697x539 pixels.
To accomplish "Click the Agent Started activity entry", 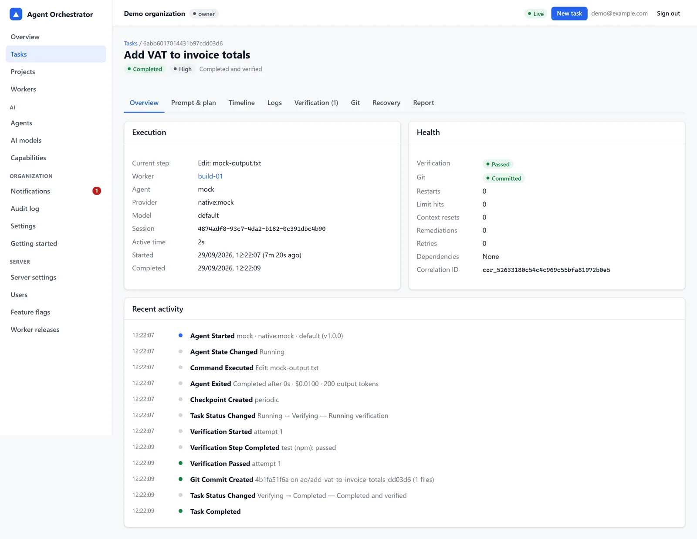I will click(267, 336).
